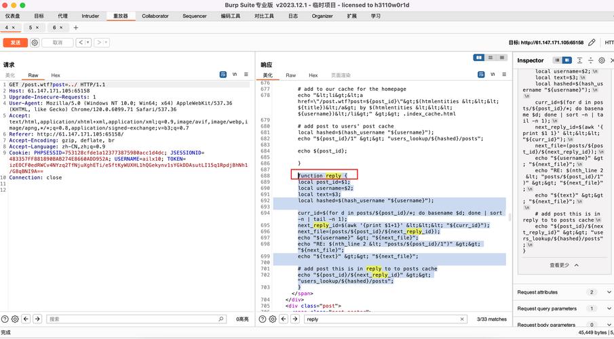614x339 pixels.
Task: Show response 页面渲染 render view
Action: pyautogui.click(x=341, y=75)
